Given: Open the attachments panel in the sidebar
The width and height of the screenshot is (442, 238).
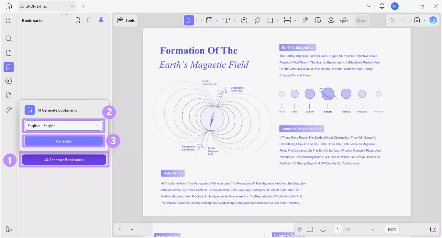Looking at the screenshot, I should [x=9, y=109].
